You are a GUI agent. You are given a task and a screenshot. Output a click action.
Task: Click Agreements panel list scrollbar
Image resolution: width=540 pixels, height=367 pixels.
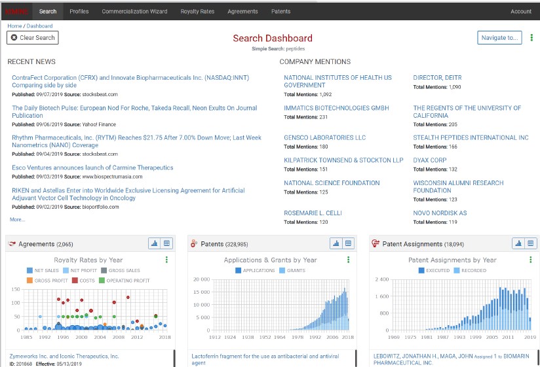pos(174,358)
